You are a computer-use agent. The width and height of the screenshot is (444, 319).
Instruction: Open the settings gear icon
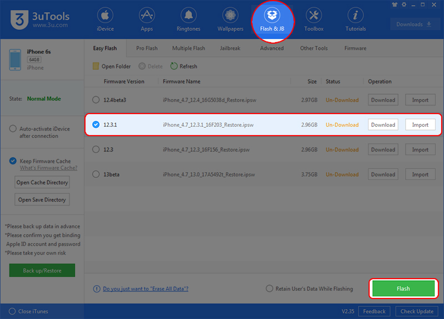tap(404, 4)
